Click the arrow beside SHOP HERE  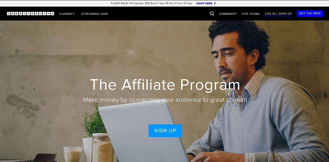(215, 3)
